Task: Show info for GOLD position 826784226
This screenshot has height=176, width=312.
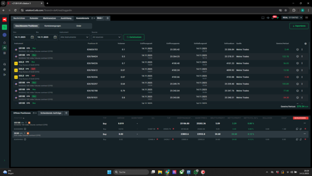Action: [x=297, y=63]
